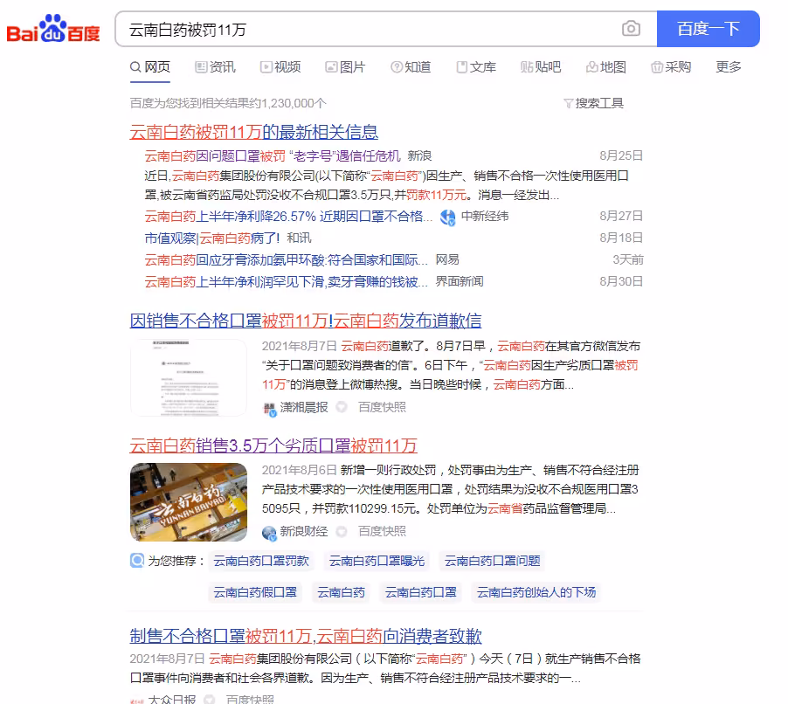Click the shield icon beside 大众日报
The width and height of the screenshot is (788, 704).
click(210, 699)
